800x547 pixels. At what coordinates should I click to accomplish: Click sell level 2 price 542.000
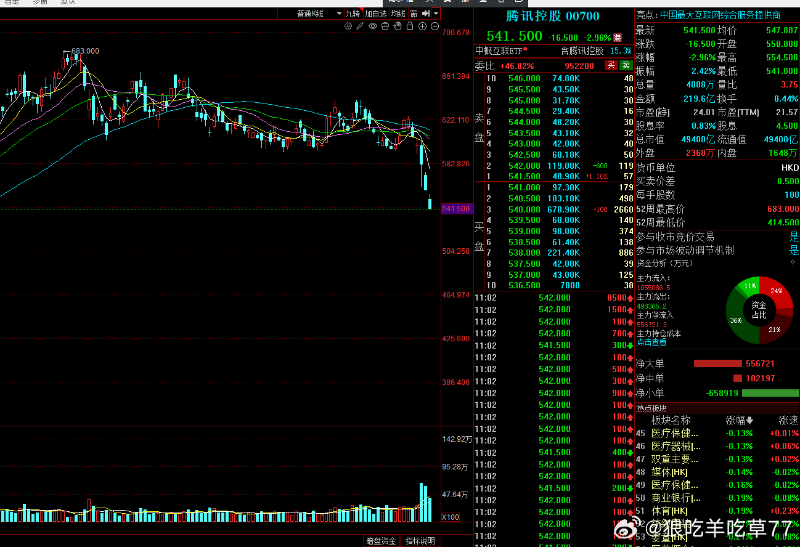tap(524, 166)
